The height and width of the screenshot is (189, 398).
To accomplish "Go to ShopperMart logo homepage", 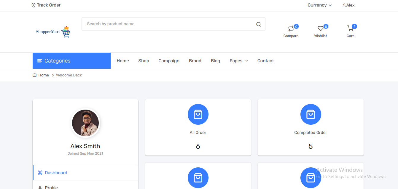I will (x=53, y=32).
